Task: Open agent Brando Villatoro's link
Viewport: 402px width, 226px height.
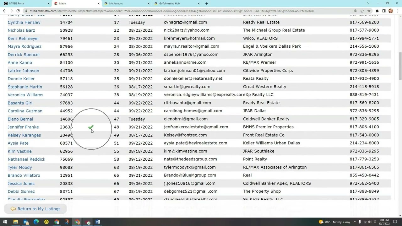Action: click(x=24, y=175)
